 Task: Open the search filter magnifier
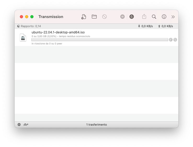tap(154, 17)
